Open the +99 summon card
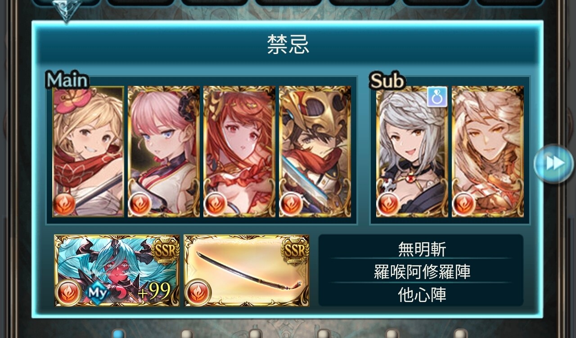The height and width of the screenshot is (338, 576). click(117, 270)
